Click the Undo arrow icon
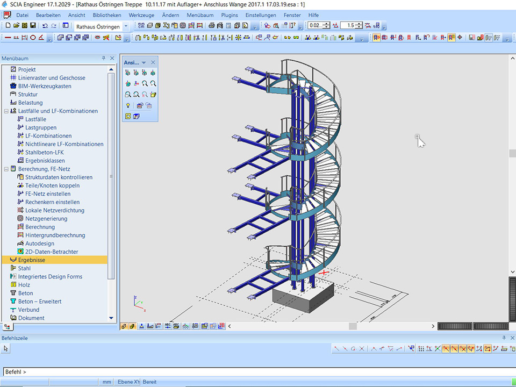Screen dimensions: 516x387 [45, 25]
